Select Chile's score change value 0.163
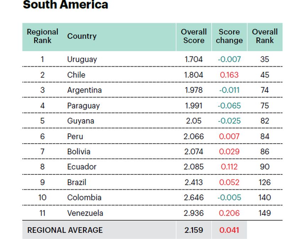This screenshot has width=292, height=239. [x=229, y=75]
